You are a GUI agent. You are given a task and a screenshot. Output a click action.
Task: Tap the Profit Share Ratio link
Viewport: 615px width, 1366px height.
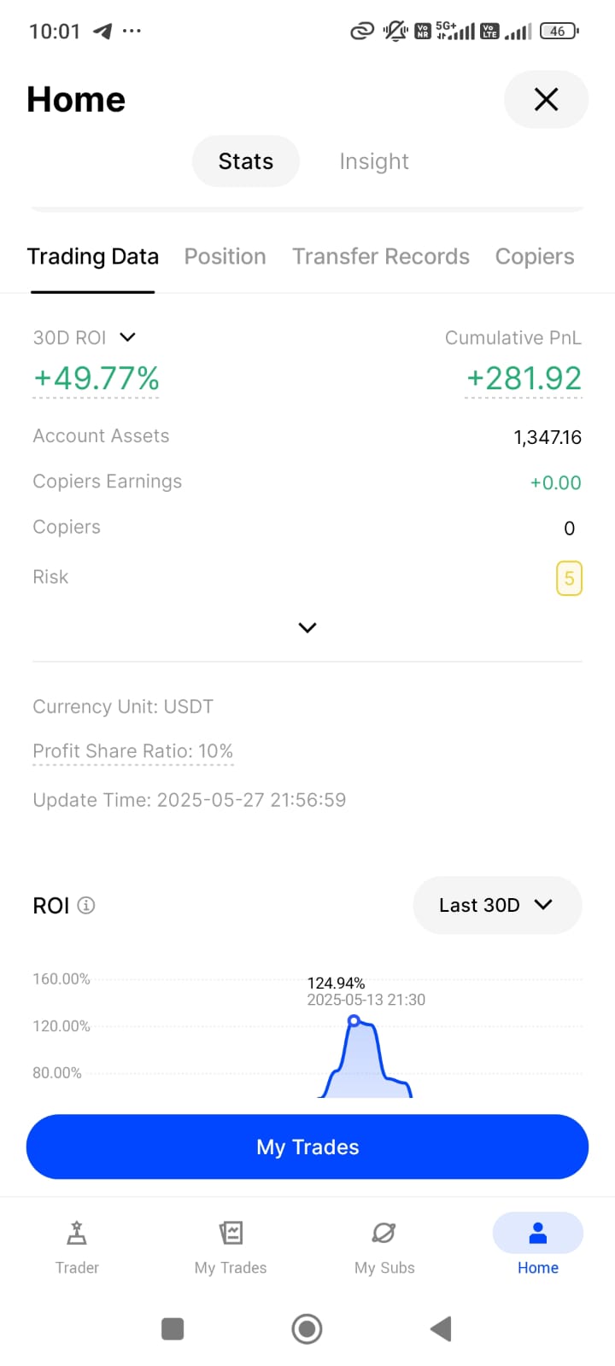(132, 751)
